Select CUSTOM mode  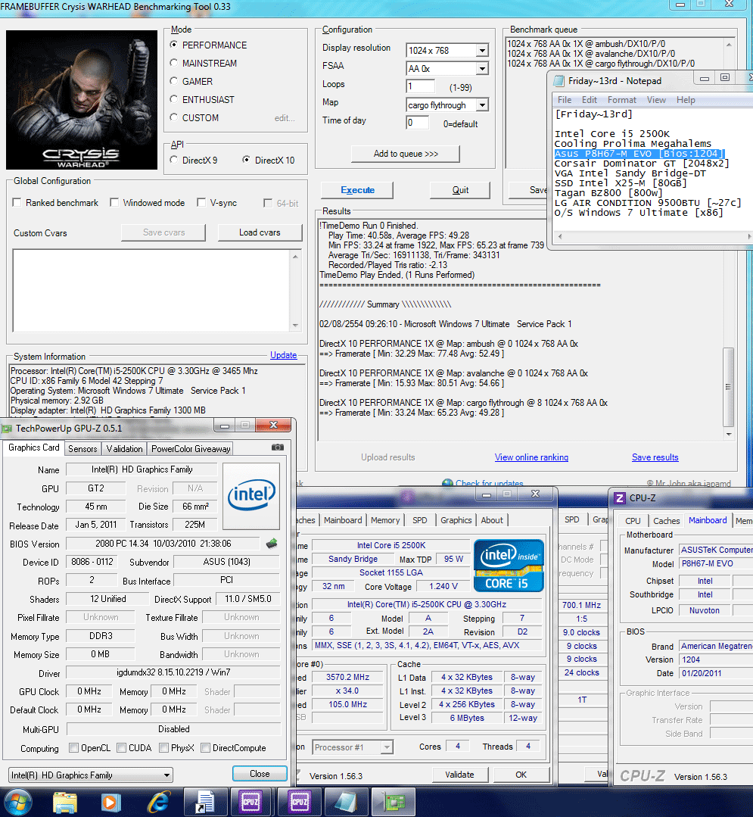tap(174, 117)
